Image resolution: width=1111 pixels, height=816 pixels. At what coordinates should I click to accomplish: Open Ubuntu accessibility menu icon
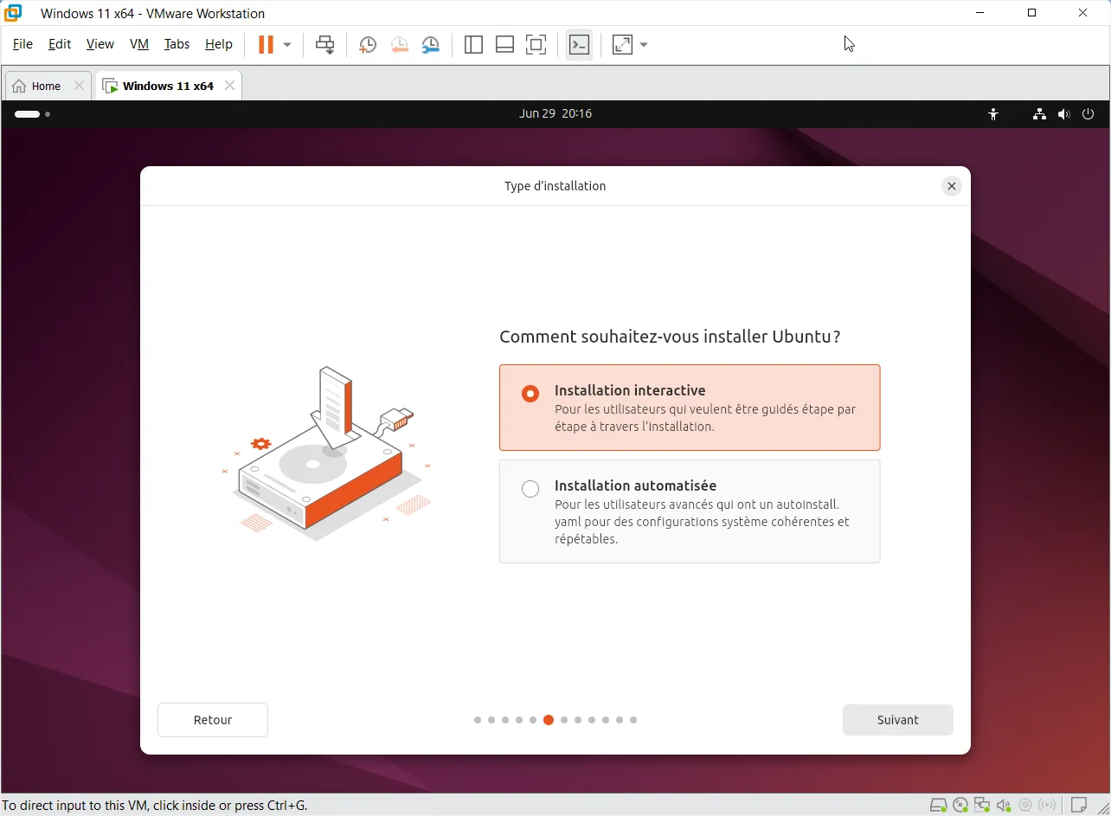(993, 114)
